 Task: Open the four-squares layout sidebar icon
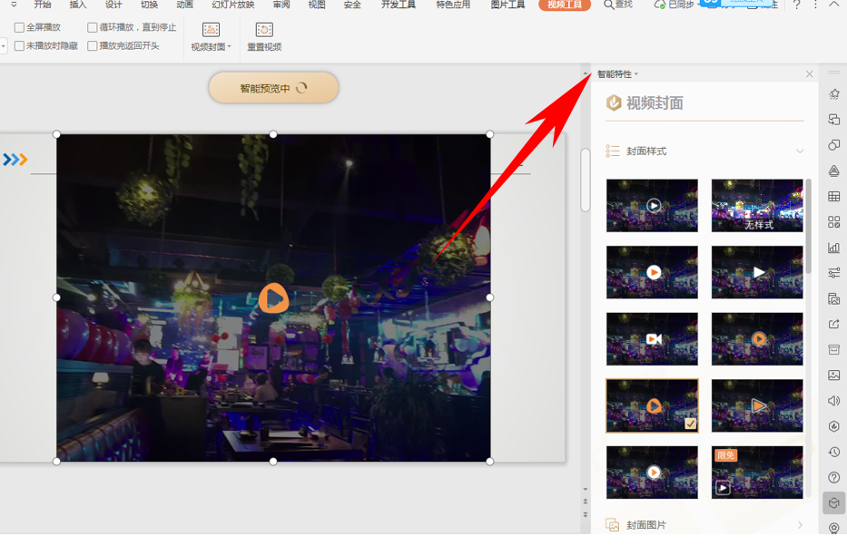coord(833,221)
